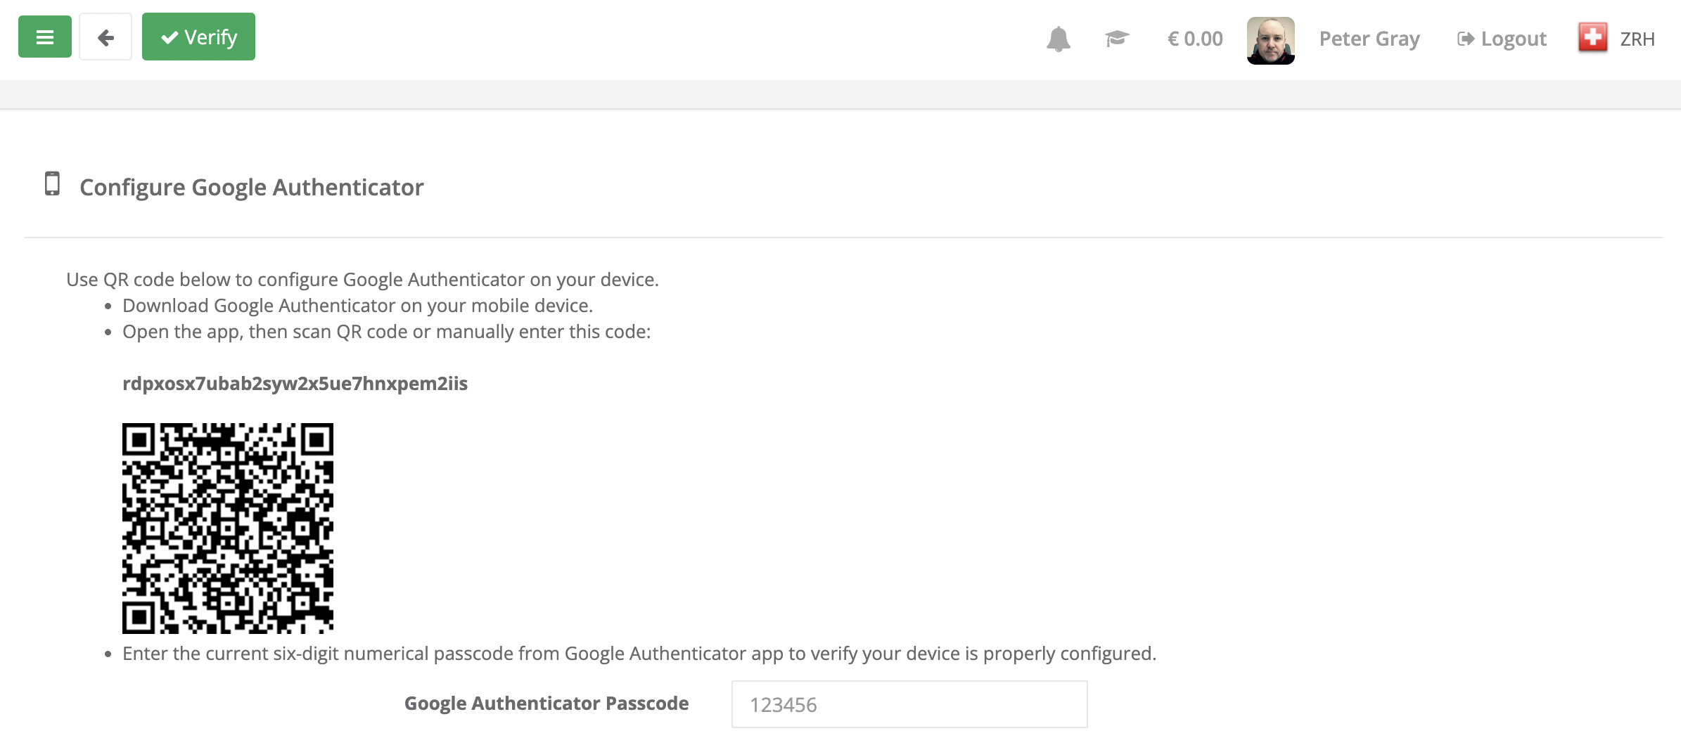This screenshot has height=745, width=1681.
Task: Click the € 0.00 balance
Action: (1195, 39)
